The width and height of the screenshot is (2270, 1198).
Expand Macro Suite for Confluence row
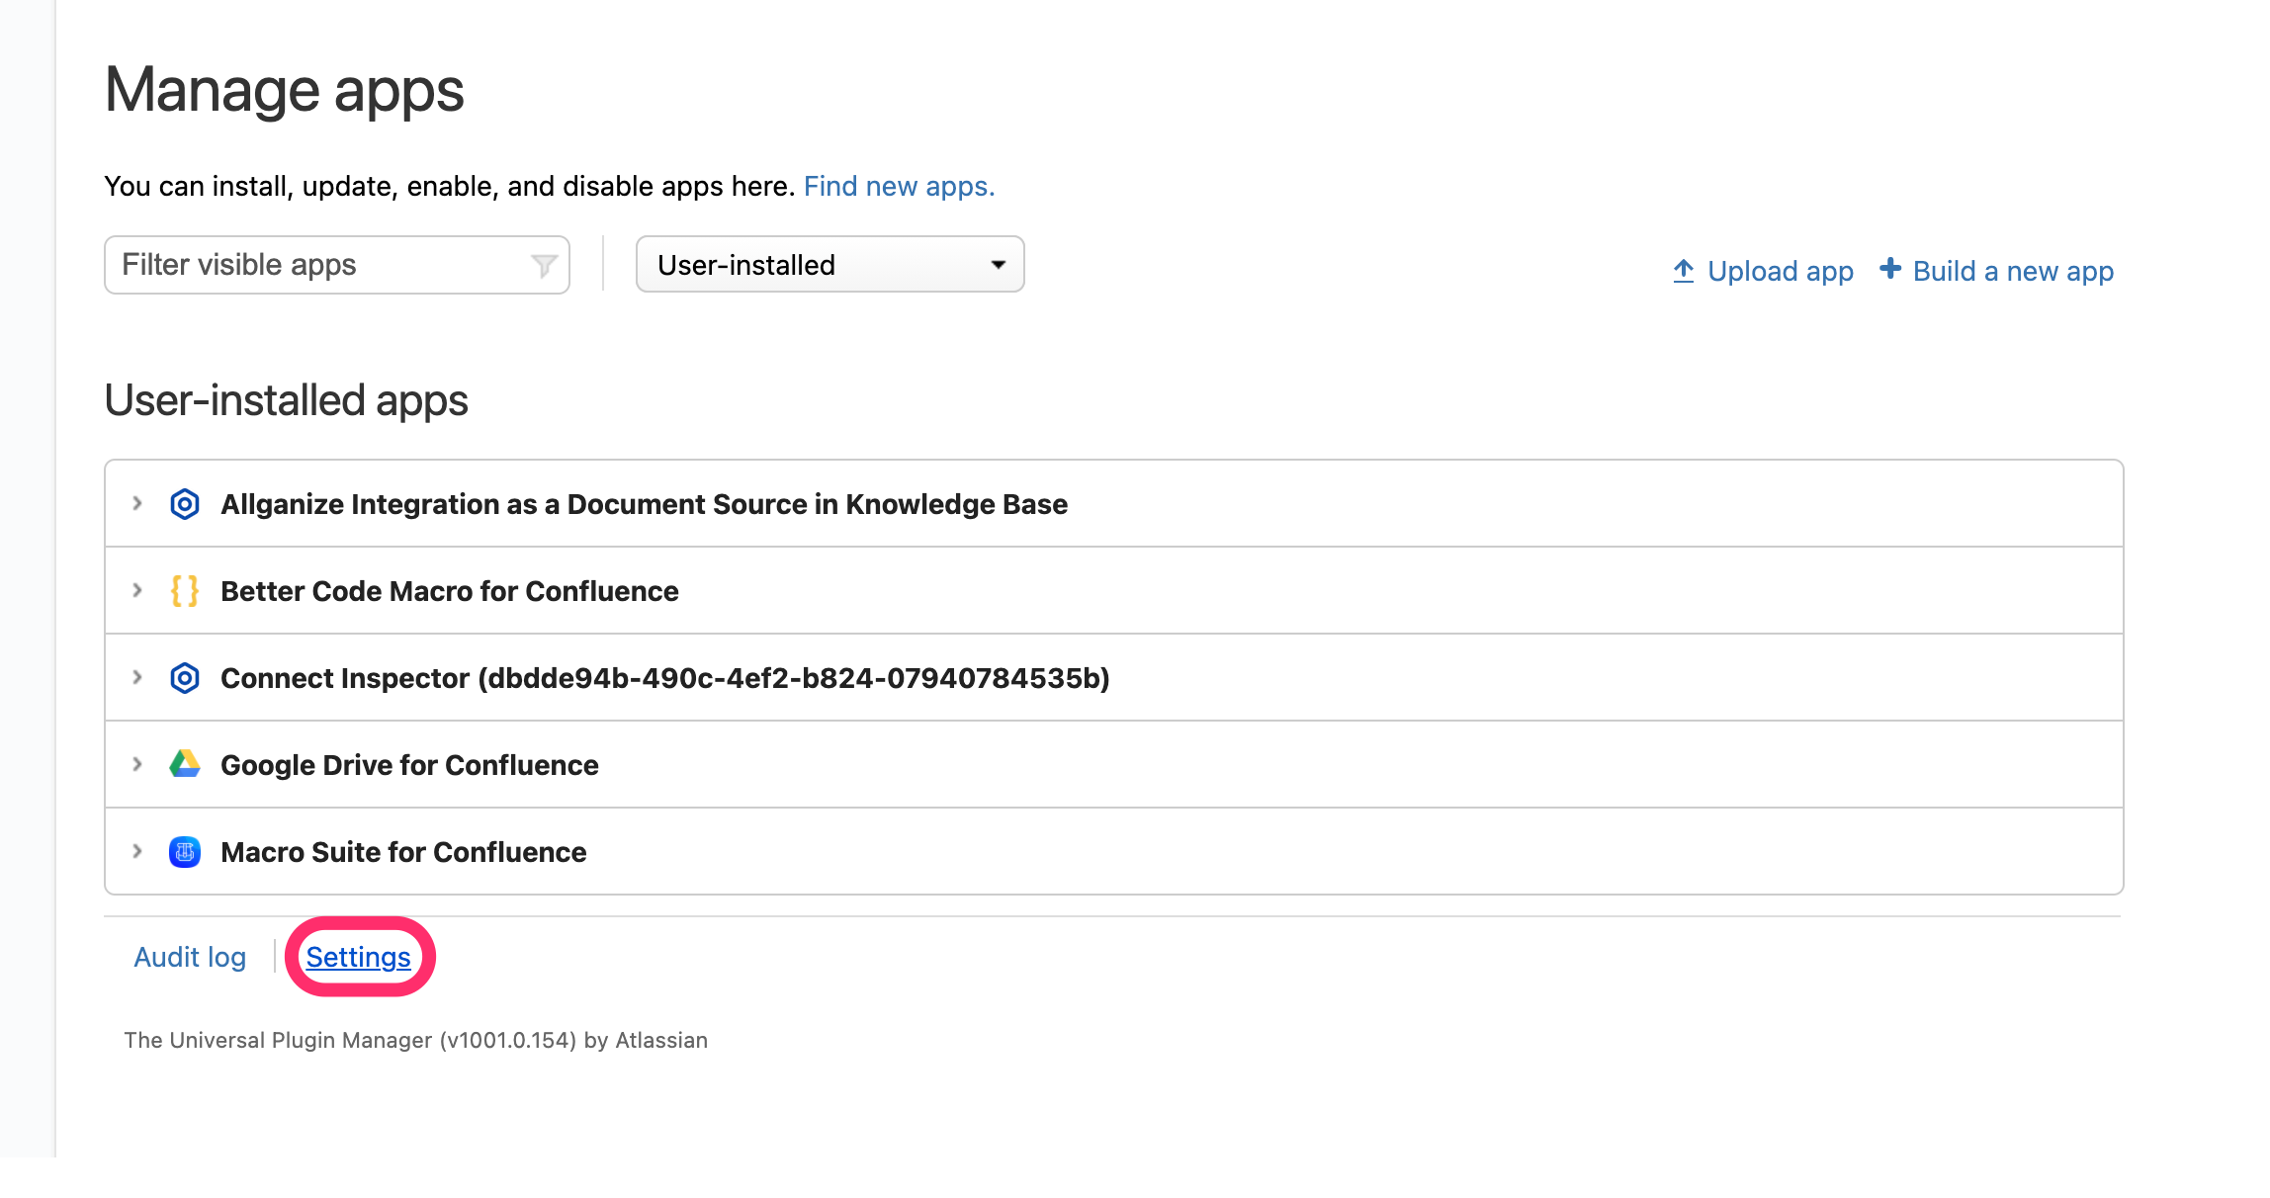coord(137,851)
